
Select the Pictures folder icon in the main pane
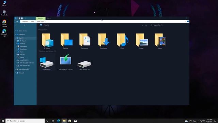coord(142,40)
